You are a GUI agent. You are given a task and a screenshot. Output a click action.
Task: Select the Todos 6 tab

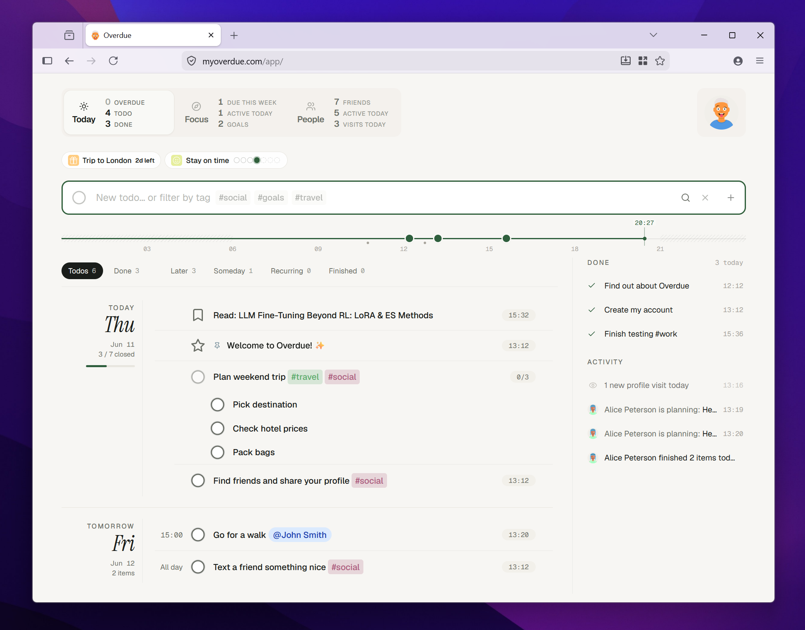pyautogui.click(x=82, y=271)
